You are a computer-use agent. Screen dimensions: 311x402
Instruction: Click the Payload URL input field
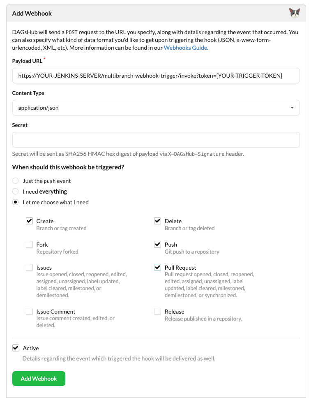click(156, 76)
